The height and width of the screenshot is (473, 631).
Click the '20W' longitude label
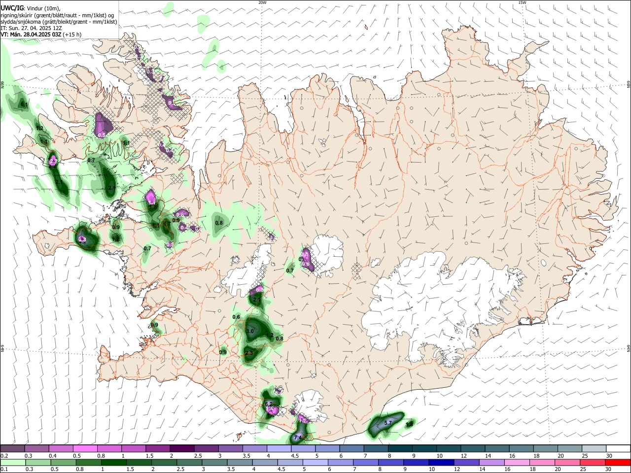coord(262,2)
